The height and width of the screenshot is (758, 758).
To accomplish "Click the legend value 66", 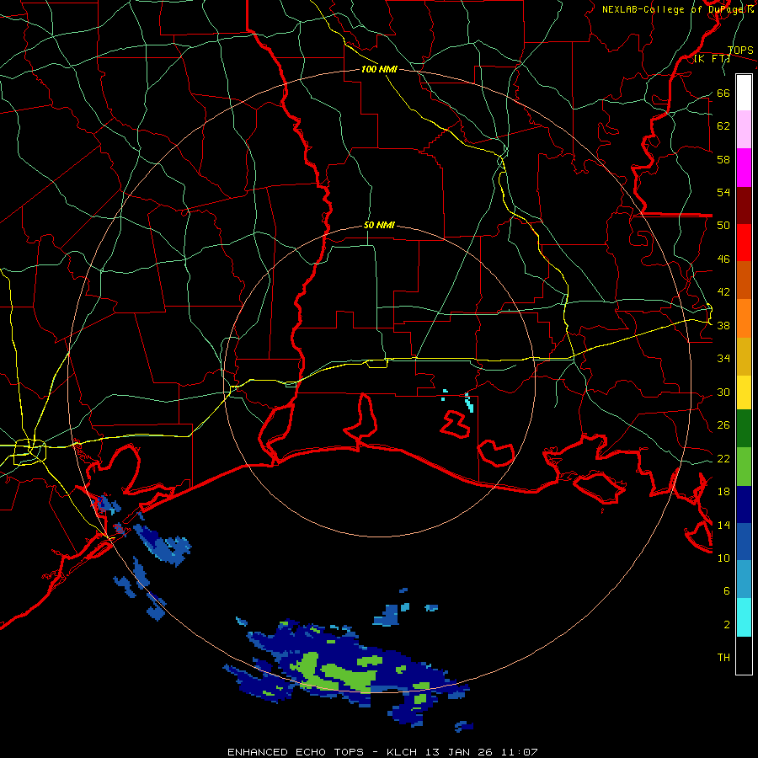I will [723, 93].
